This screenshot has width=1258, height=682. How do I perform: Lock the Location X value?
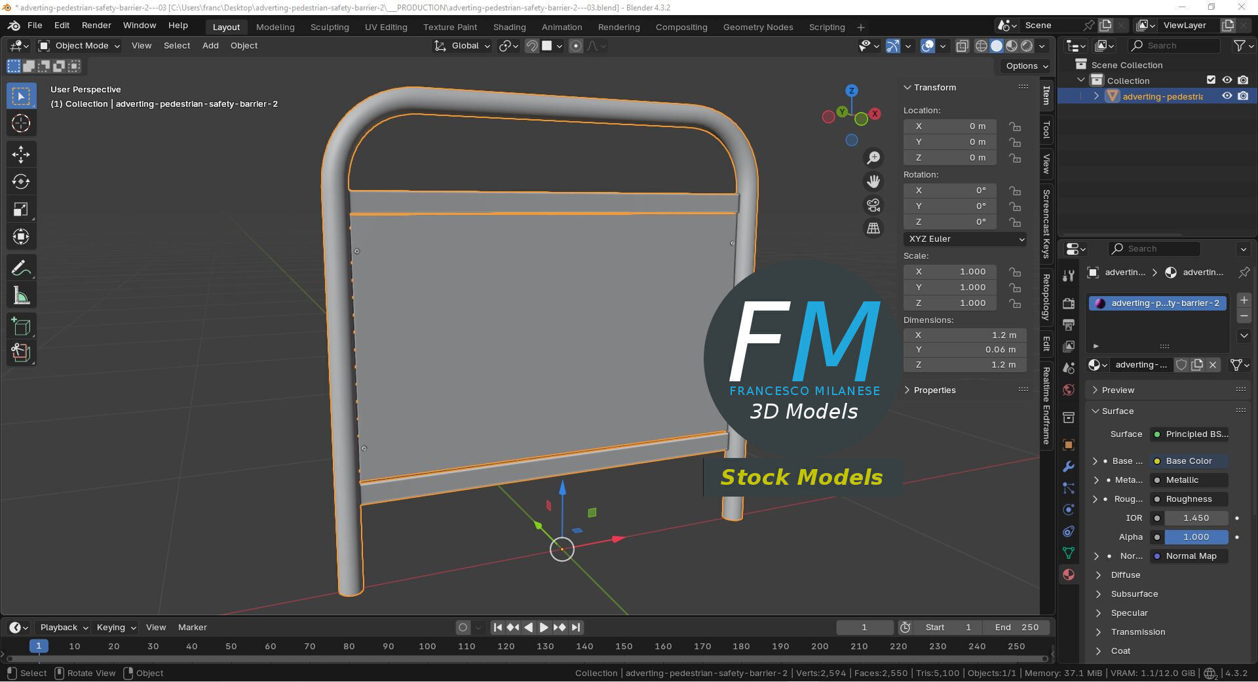tap(1015, 126)
